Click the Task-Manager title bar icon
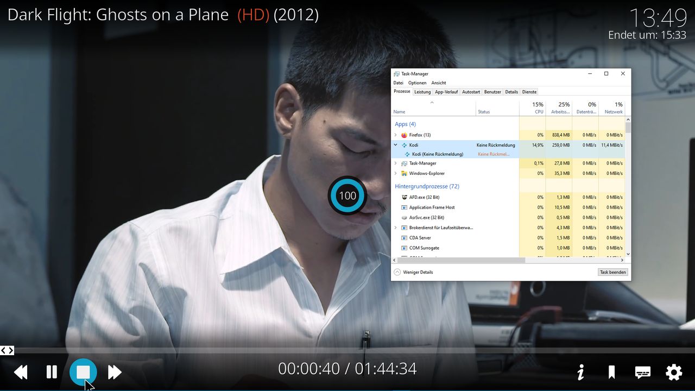695x391 pixels. (397, 74)
